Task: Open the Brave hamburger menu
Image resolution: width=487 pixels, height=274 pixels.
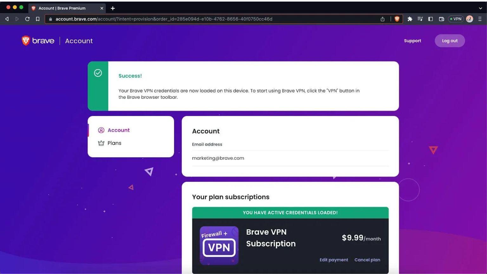Action: (480, 19)
